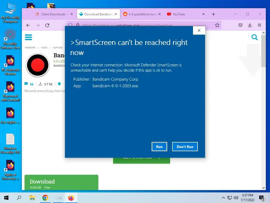Switch to the Download Bandicam tab
The height and width of the screenshot is (203, 270).
[x=99, y=14]
